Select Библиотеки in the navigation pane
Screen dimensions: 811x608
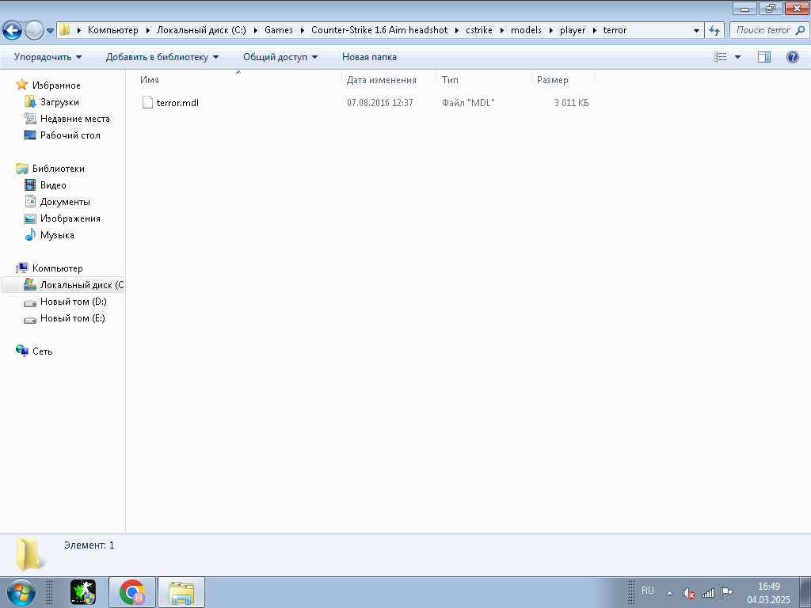[59, 169]
